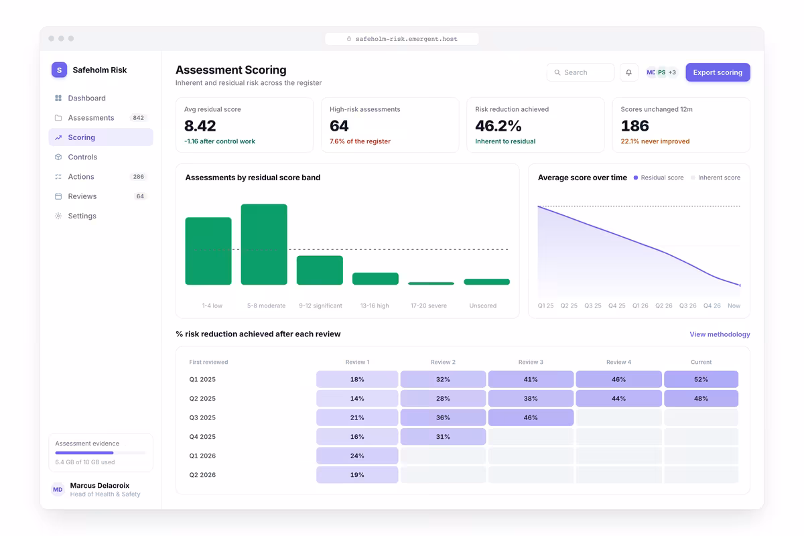Click the Dashboard grid icon
The image size is (804, 536).
coord(58,98)
